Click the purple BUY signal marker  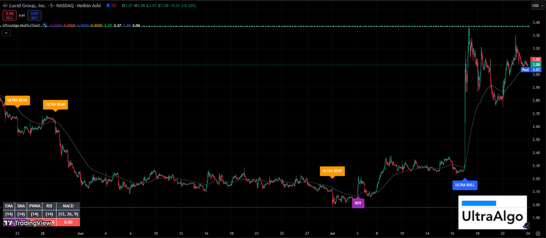tap(358, 203)
